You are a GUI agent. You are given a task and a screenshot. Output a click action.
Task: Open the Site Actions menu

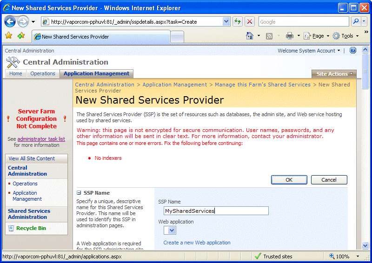point(334,74)
